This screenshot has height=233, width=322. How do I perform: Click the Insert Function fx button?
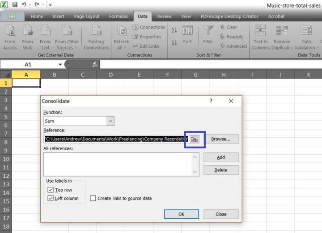coord(95,65)
